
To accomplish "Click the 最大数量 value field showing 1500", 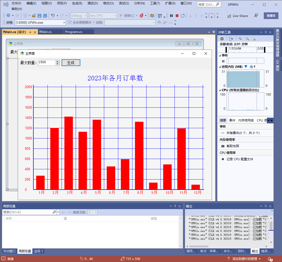I will coord(47,62).
